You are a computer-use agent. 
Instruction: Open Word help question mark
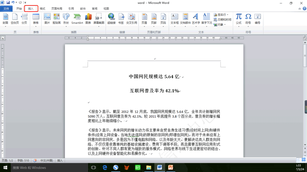click(305, 9)
